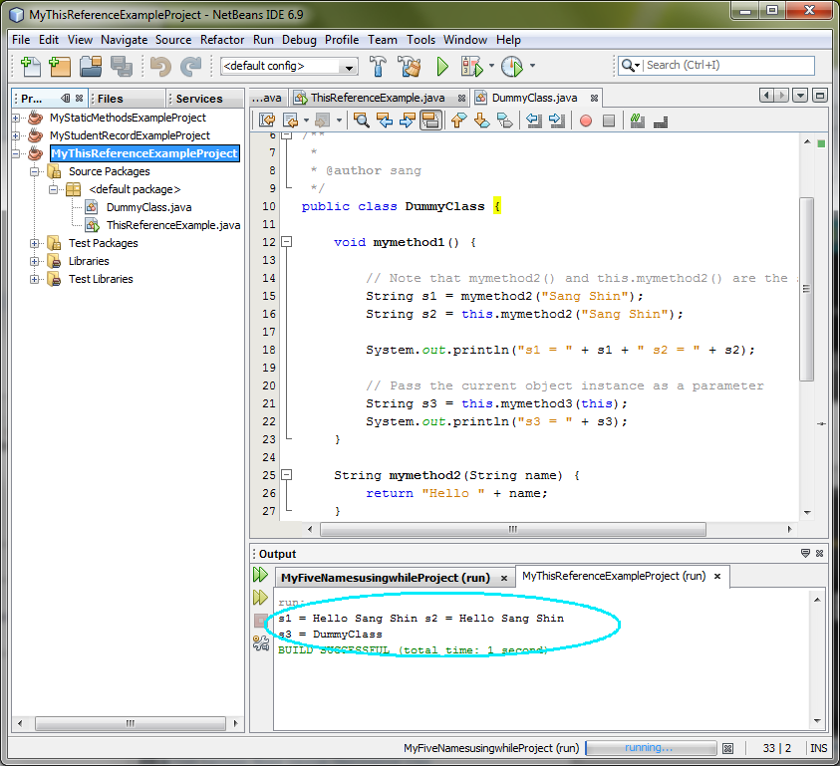The image size is (840, 766).
Task: Click the New Project toolbar icon
Action: coord(60,67)
